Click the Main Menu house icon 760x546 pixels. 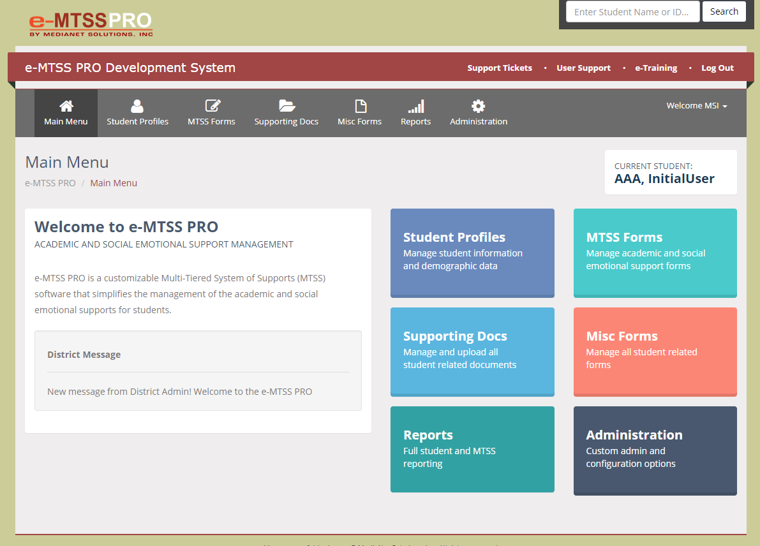[66, 106]
